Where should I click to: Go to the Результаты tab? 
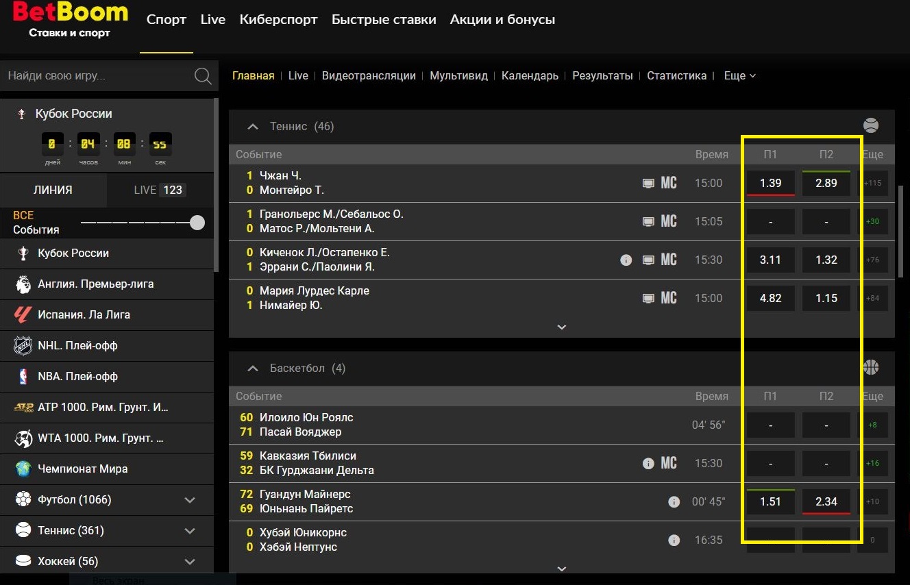[602, 76]
